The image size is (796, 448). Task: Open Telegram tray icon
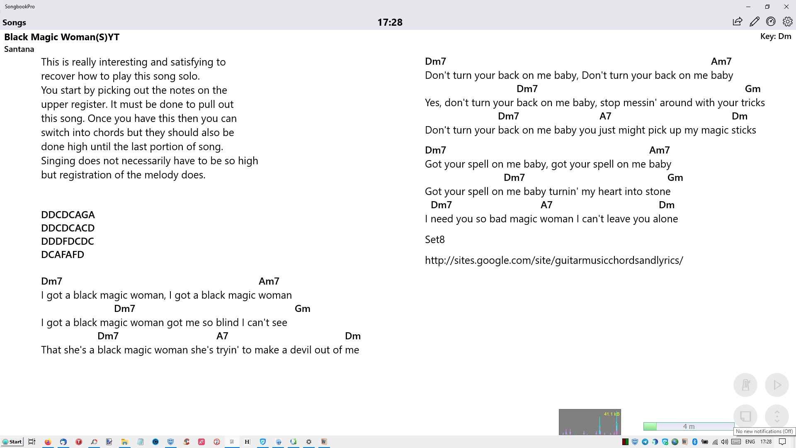pos(645,442)
